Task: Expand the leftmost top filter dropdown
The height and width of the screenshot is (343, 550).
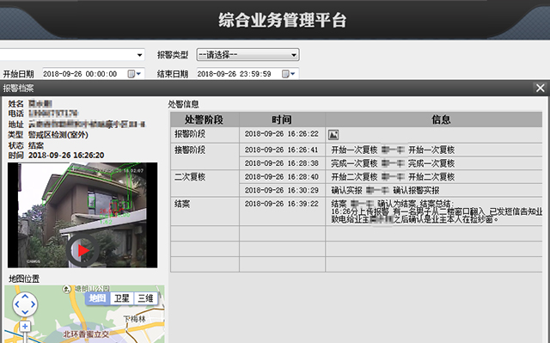Action: point(72,55)
